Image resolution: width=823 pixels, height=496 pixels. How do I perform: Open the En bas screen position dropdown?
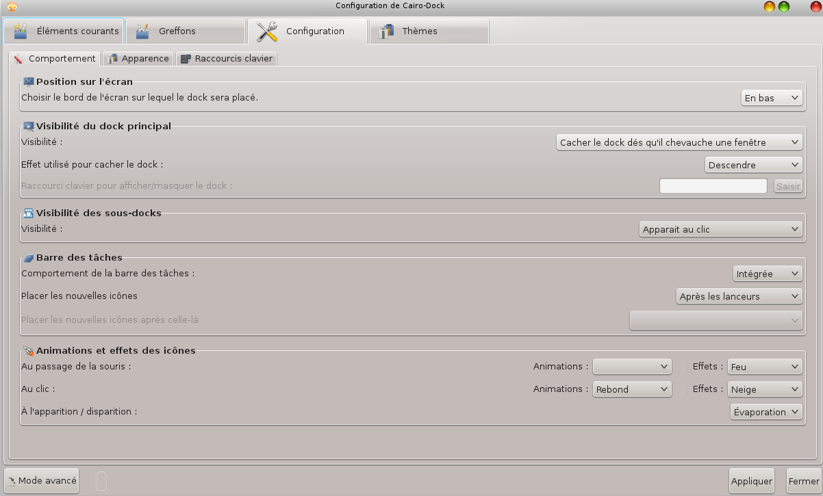tap(772, 98)
